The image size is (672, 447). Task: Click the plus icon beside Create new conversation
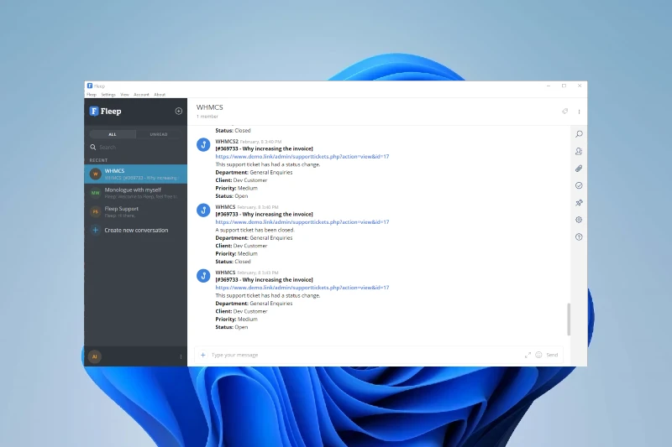pyautogui.click(x=96, y=230)
